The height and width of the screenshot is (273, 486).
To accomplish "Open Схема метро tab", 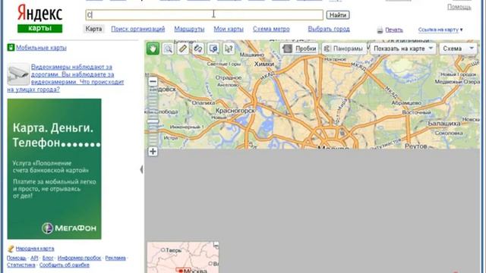I will pos(271,29).
